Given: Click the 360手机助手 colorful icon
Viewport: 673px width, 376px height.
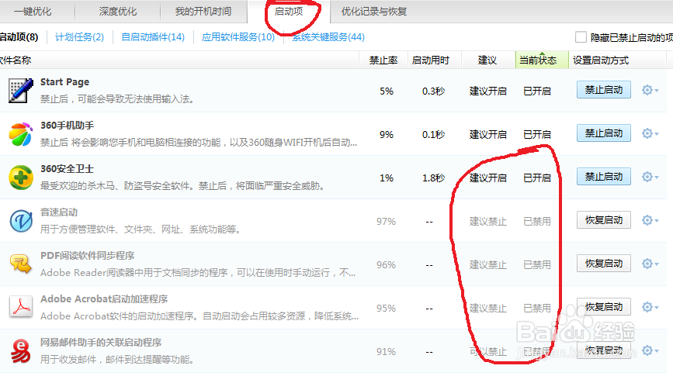Looking at the screenshot, I should [21, 134].
